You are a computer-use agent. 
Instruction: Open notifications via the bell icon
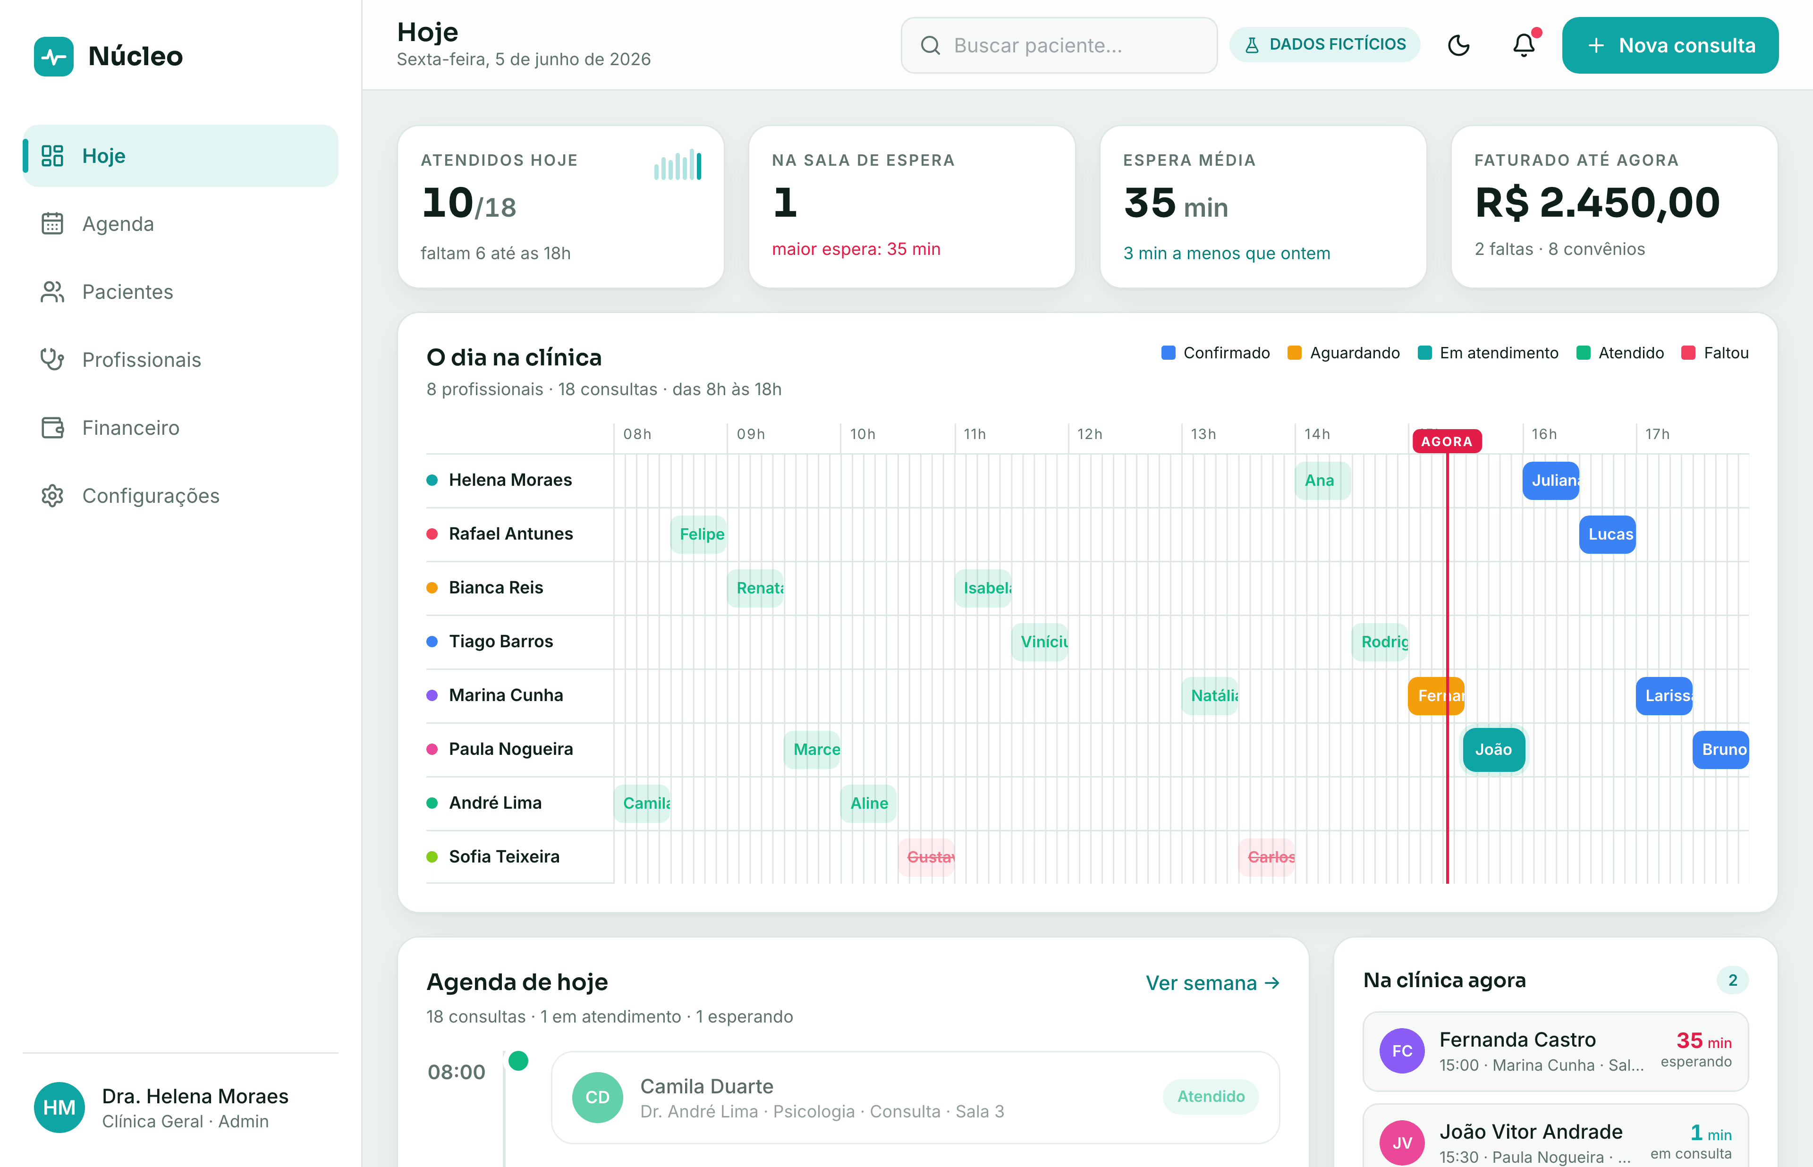pos(1524,45)
